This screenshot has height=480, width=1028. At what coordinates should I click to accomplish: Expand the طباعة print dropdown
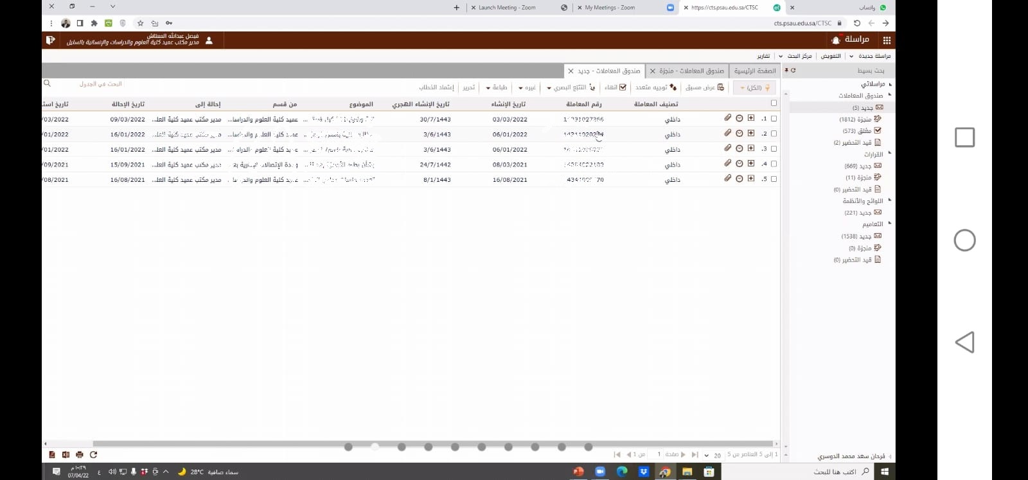[497, 87]
